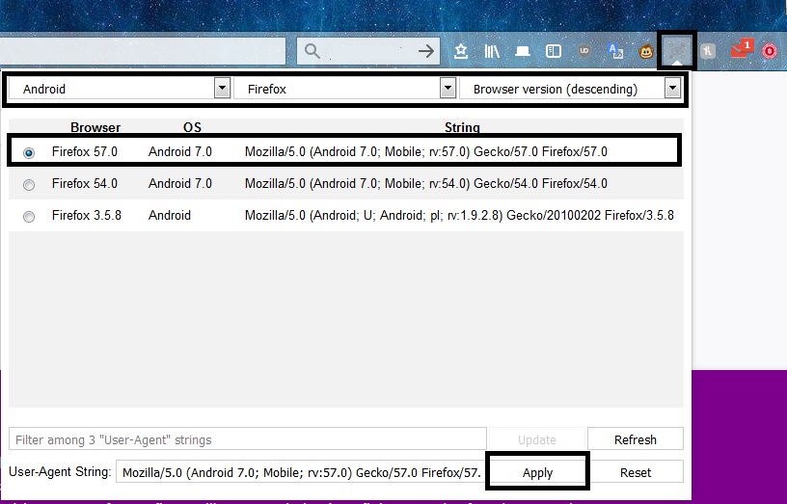
Task: Click Android 7.0 in Firefox 57.0 row
Action: click(180, 151)
